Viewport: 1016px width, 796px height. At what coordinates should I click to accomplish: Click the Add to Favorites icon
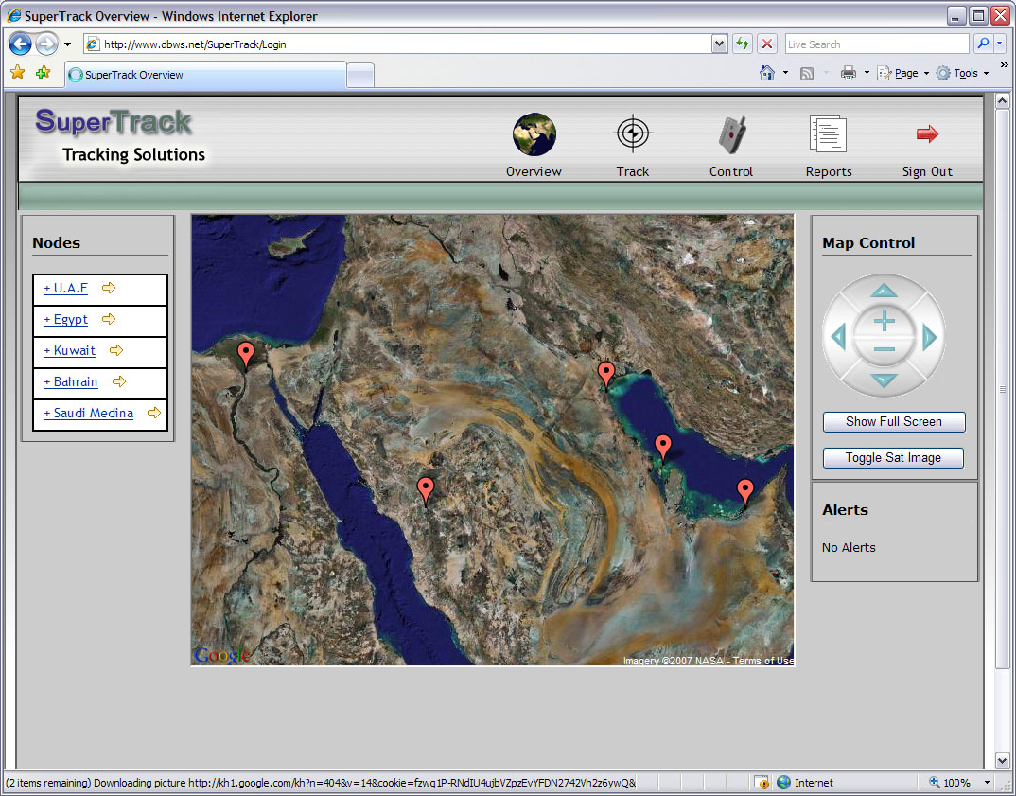coord(43,73)
